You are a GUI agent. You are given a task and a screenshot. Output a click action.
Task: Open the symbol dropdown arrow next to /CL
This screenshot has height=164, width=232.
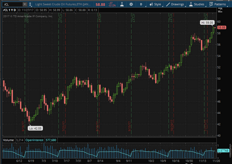pos(25,4)
